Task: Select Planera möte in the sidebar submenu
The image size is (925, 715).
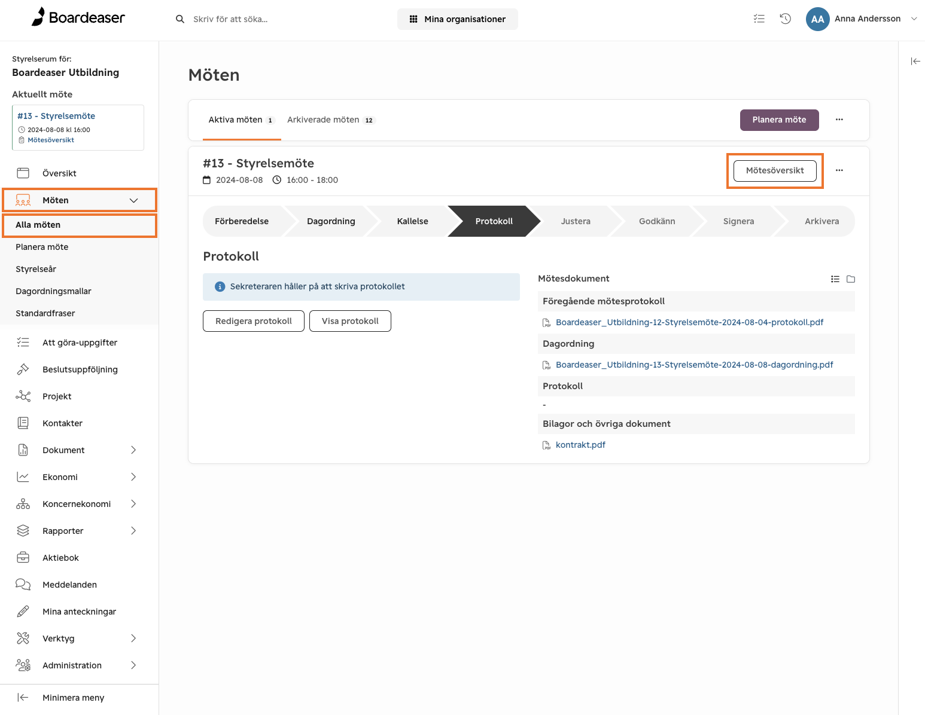Action: 42,247
